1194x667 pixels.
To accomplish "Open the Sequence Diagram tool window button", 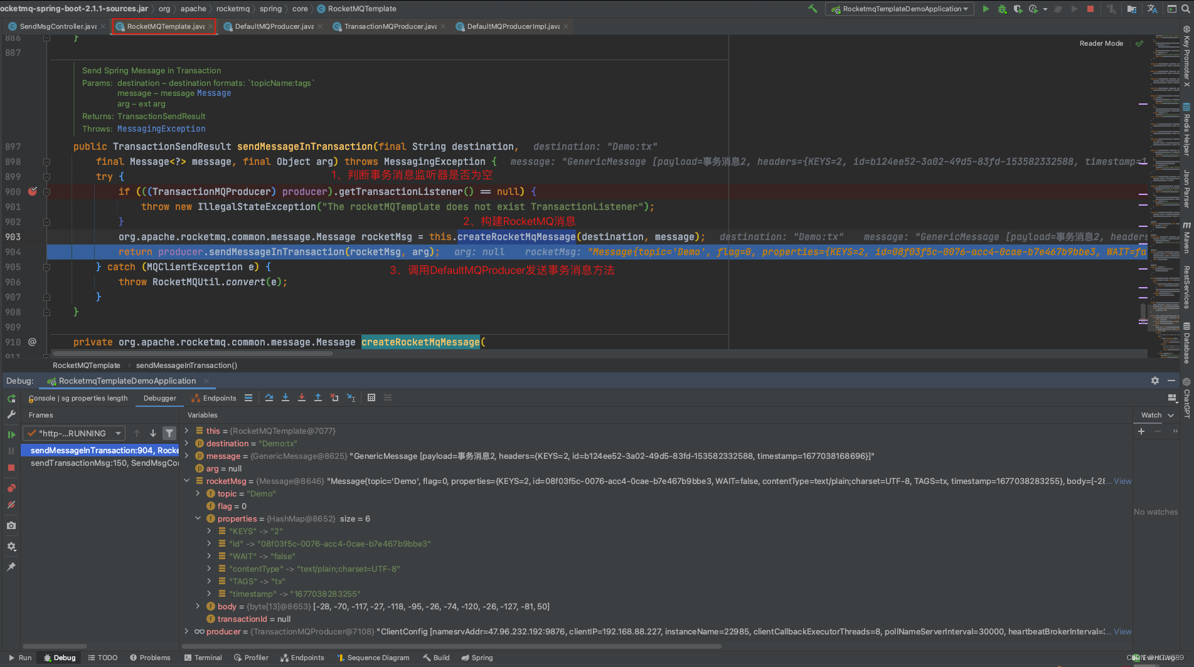I will pos(373,658).
